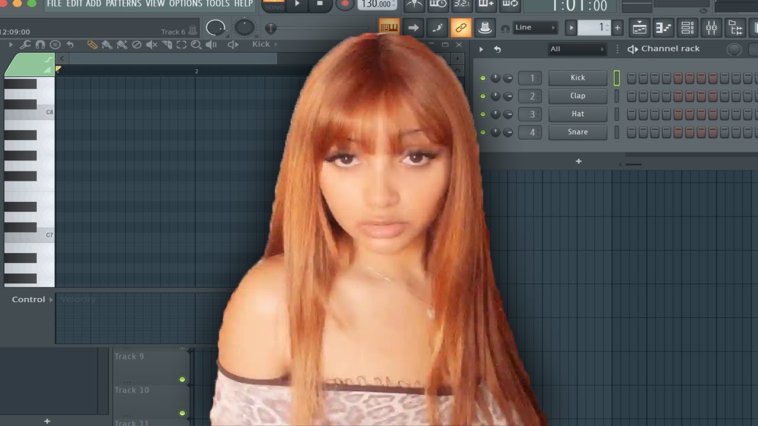Open the piano roll stamp chord tool
The image size is (758, 426).
(55, 44)
